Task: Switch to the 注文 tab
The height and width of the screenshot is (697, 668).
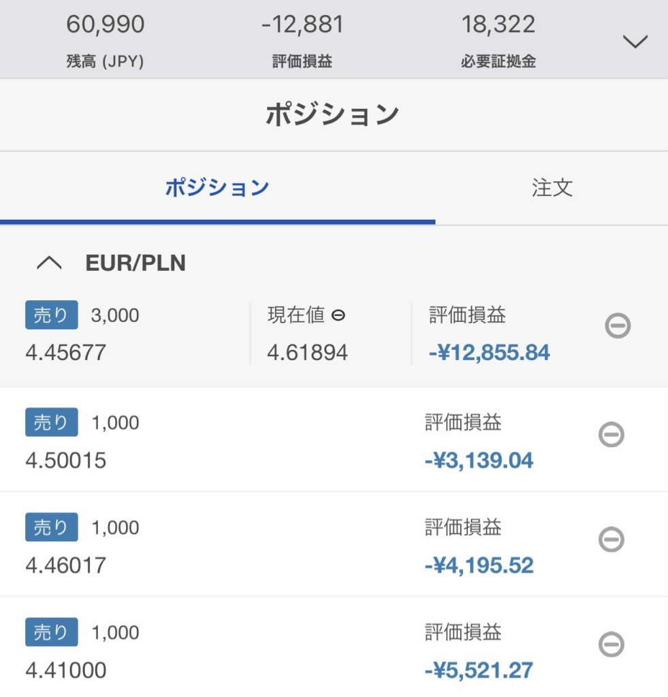Action: click(x=552, y=188)
